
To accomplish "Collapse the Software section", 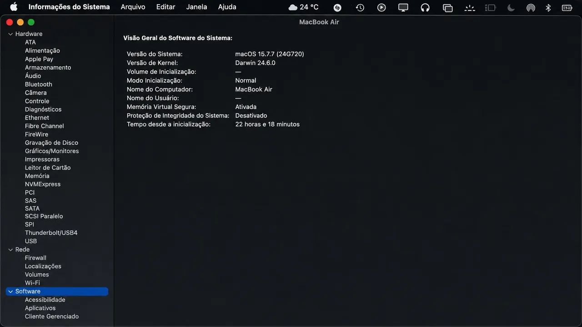I will [10, 292].
